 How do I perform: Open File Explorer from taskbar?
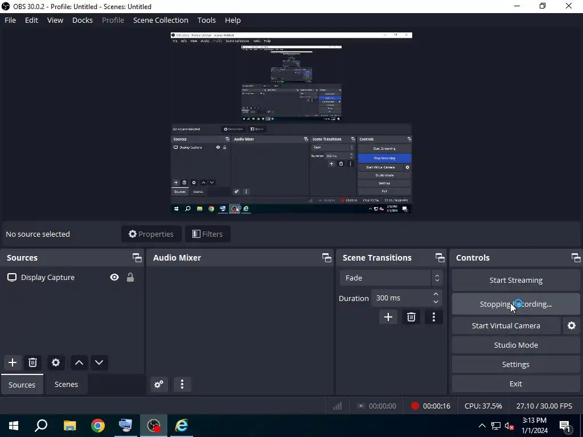(69, 426)
